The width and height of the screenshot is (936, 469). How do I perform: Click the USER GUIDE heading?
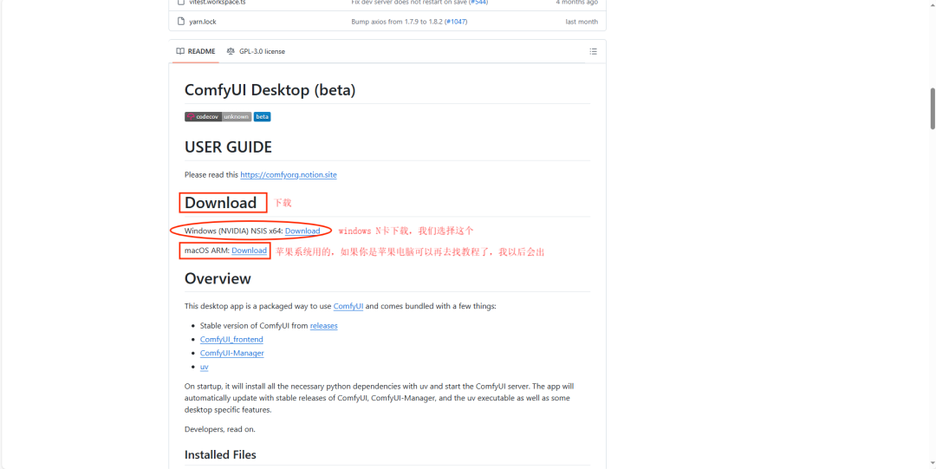[x=228, y=147]
